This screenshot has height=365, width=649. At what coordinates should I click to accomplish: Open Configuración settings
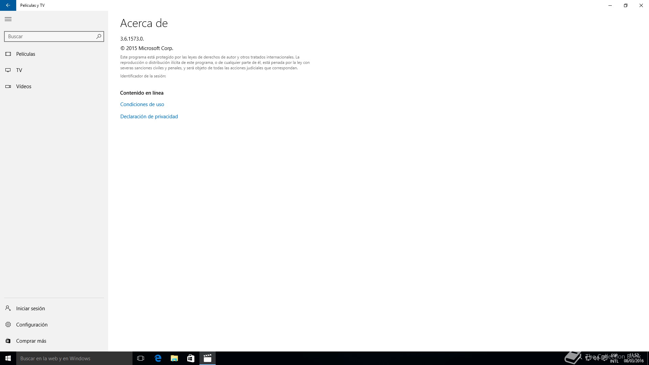(54, 324)
